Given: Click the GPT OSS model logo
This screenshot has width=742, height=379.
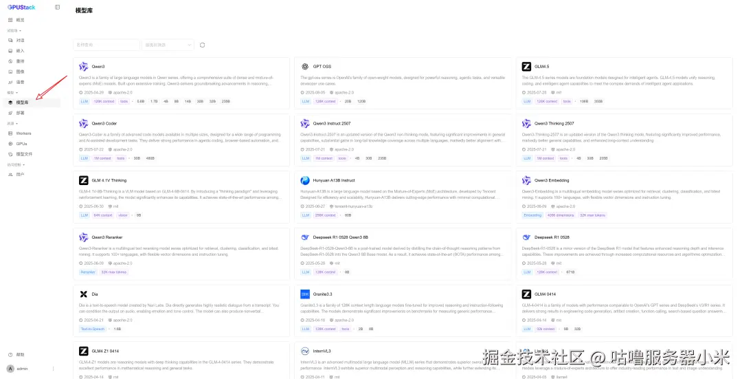Looking at the screenshot, I should [x=305, y=66].
